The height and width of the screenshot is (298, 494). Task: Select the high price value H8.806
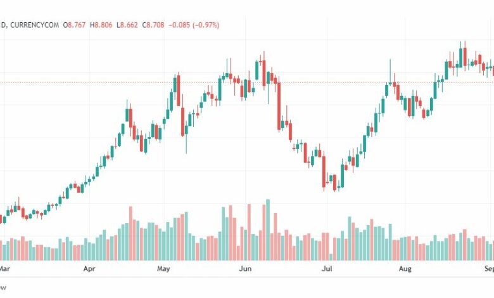click(101, 25)
